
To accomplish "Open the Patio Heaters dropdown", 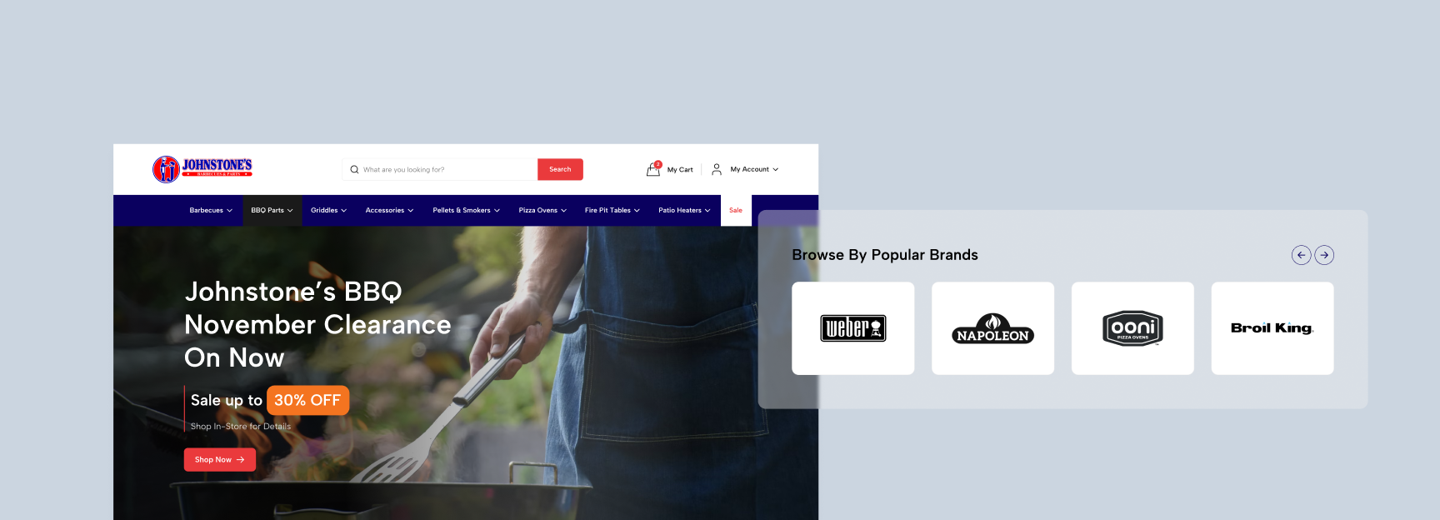I will pos(684,210).
